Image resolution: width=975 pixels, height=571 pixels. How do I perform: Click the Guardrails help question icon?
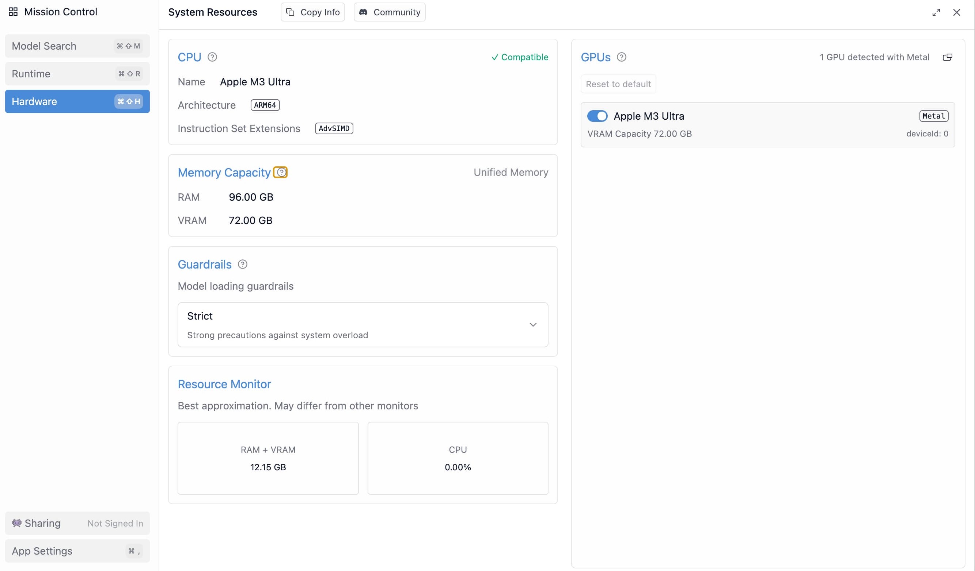(x=243, y=264)
